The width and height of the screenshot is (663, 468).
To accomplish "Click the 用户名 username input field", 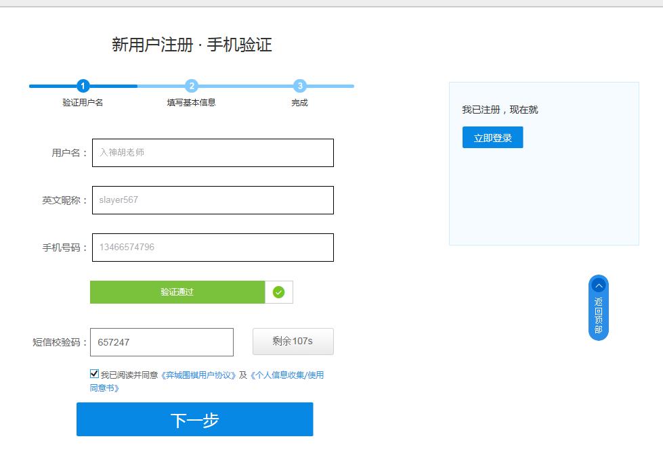I will click(x=212, y=153).
